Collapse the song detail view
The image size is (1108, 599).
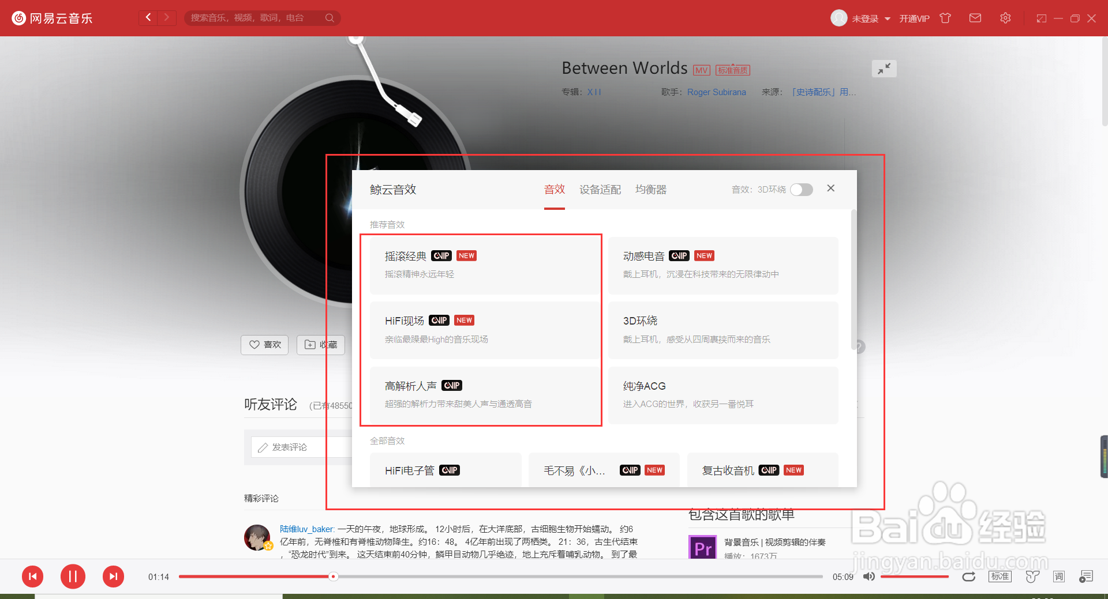click(x=884, y=69)
